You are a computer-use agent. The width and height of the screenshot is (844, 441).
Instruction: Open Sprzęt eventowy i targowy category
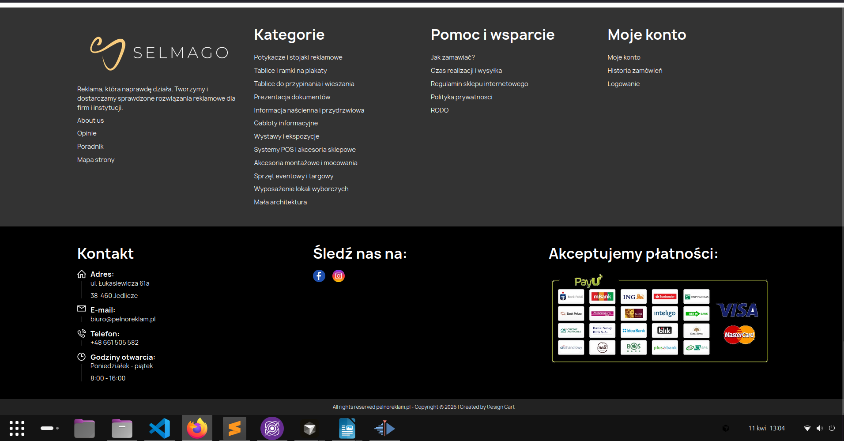click(x=294, y=176)
